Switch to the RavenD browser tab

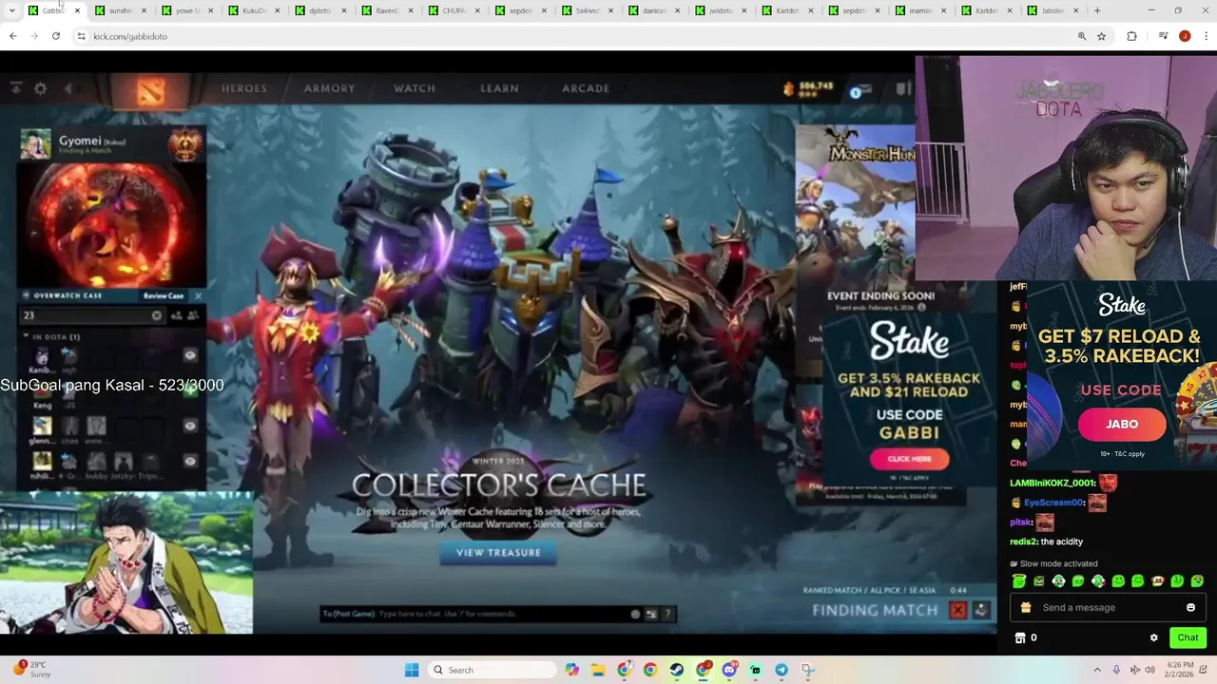click(386, 10)
